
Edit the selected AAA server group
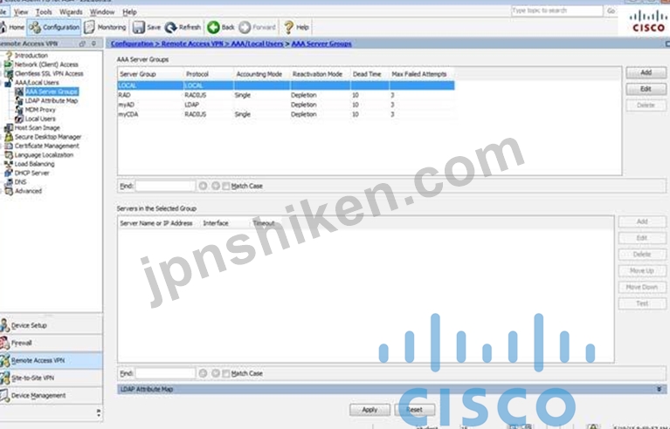pyautogui.click(x=646, y=89)
